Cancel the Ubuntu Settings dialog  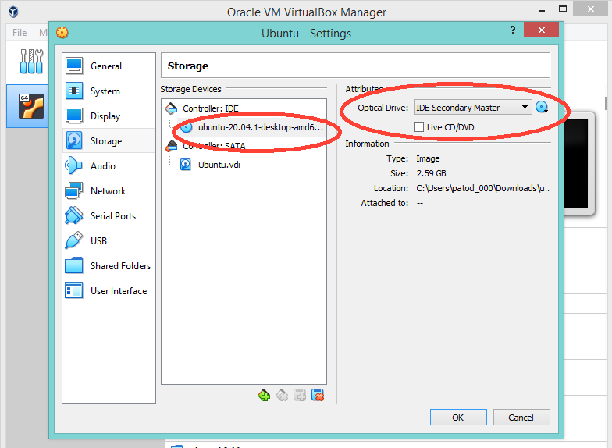click(x=521, y=417)
